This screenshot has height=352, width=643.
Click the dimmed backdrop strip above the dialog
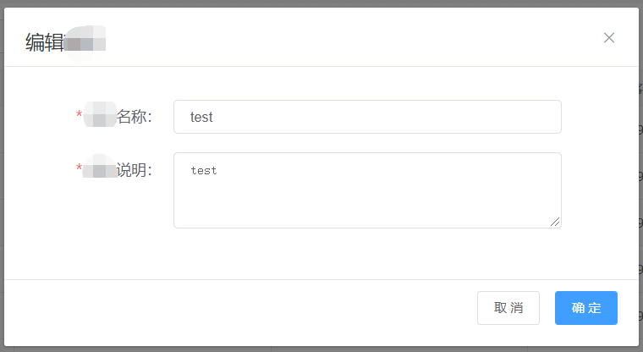321,3
